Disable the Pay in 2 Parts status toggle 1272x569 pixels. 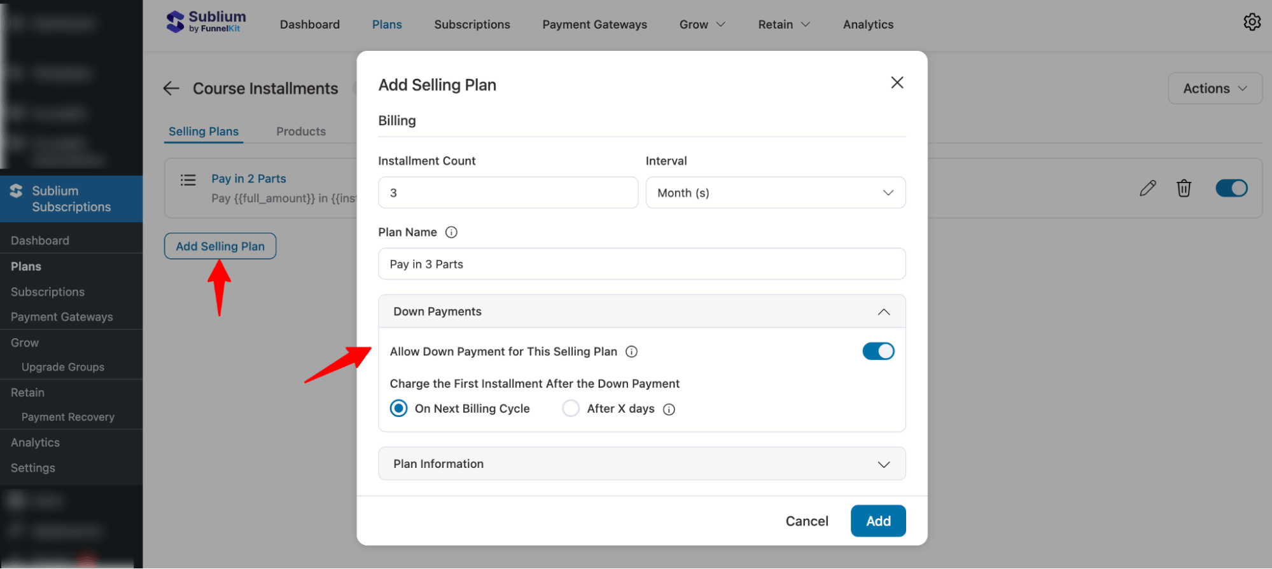tap(1232, 188)
